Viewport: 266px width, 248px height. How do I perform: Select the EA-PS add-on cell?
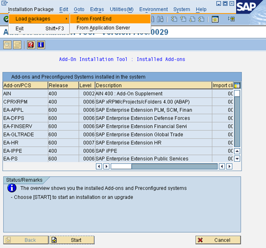25,159
